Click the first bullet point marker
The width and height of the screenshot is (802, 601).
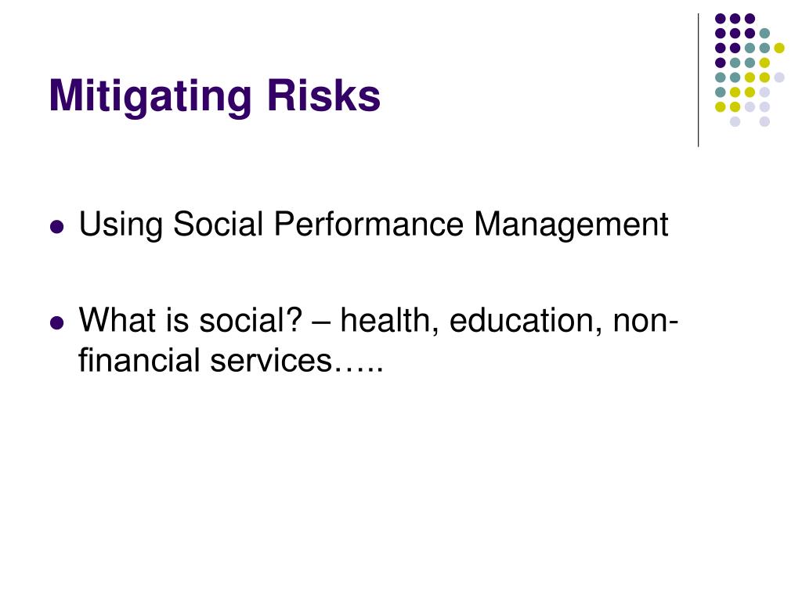[x=57, y=226]
